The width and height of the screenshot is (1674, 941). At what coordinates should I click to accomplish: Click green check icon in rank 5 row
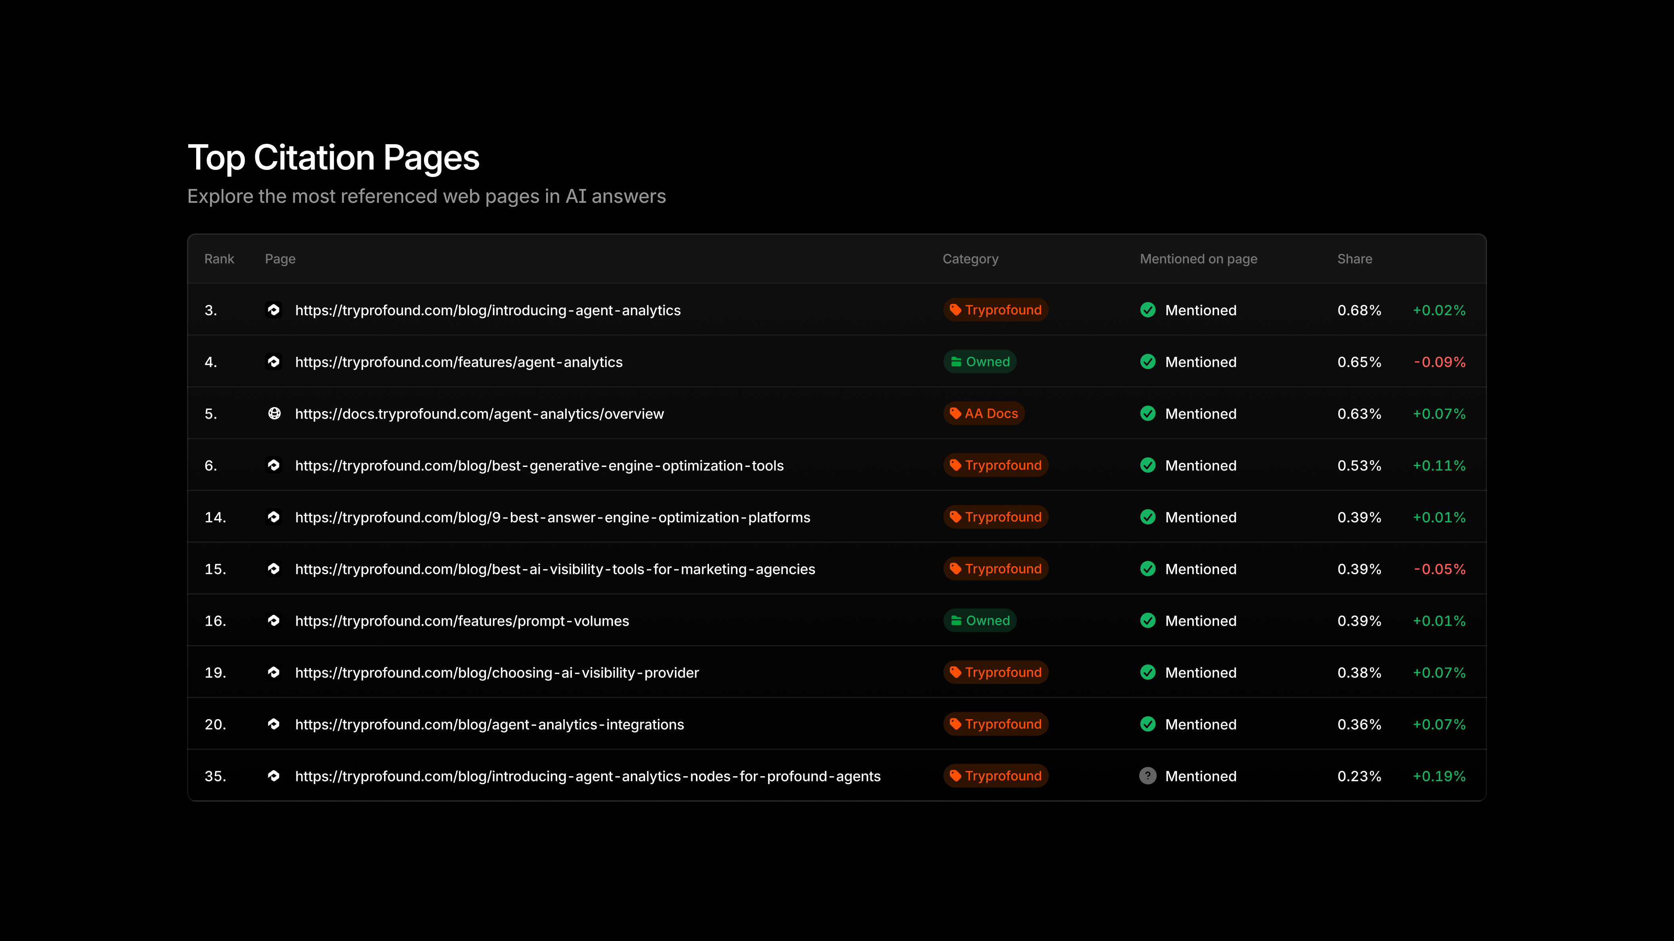[x=1148, y=413]
